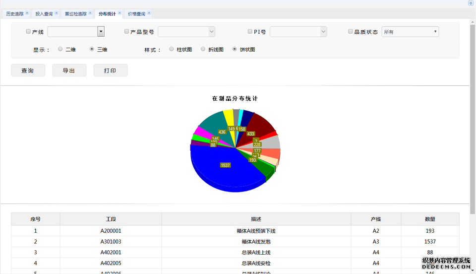The height and width of the screenshot is (274, 476).
Task: Close the 历史追踪 tab
Action: tap(27, 13)
